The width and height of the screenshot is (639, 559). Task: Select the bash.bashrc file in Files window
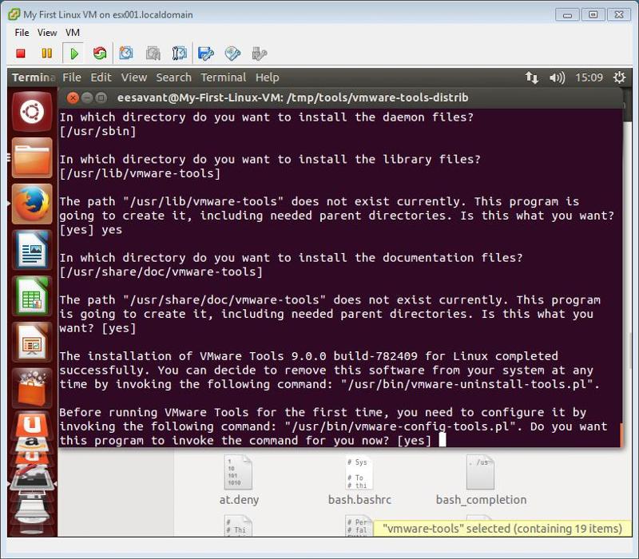point(359,481)
